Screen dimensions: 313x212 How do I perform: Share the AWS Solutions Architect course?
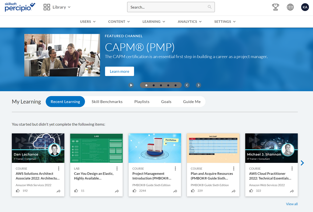click(59, 191)
